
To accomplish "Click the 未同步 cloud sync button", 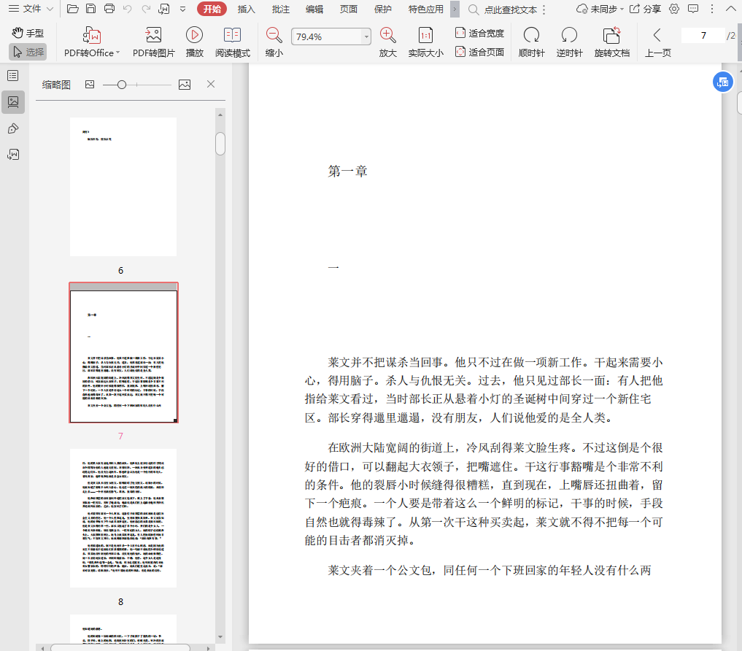I will click(600, 9).
